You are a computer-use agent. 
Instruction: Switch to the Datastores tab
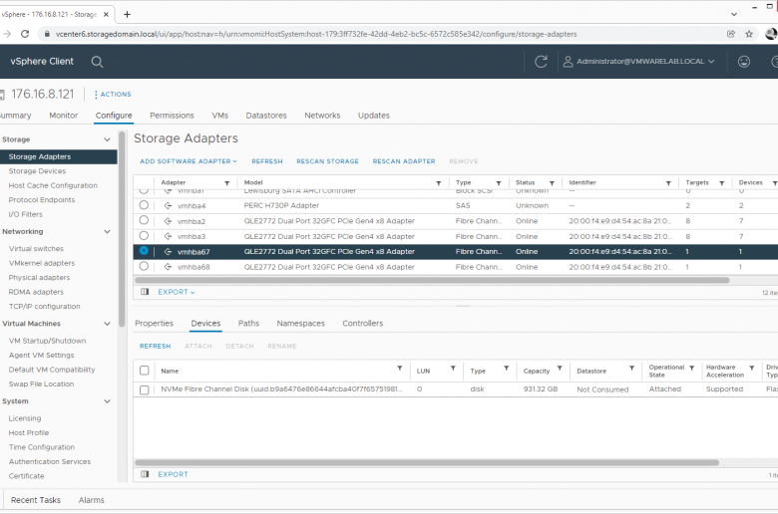point(266,115)
